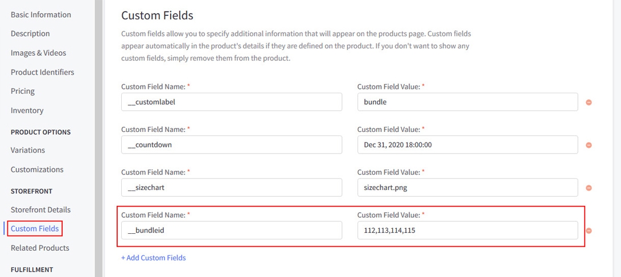Open the Pricing section
Image resolution: width=621 pixels, height=277 pixels.
(23, 91)
